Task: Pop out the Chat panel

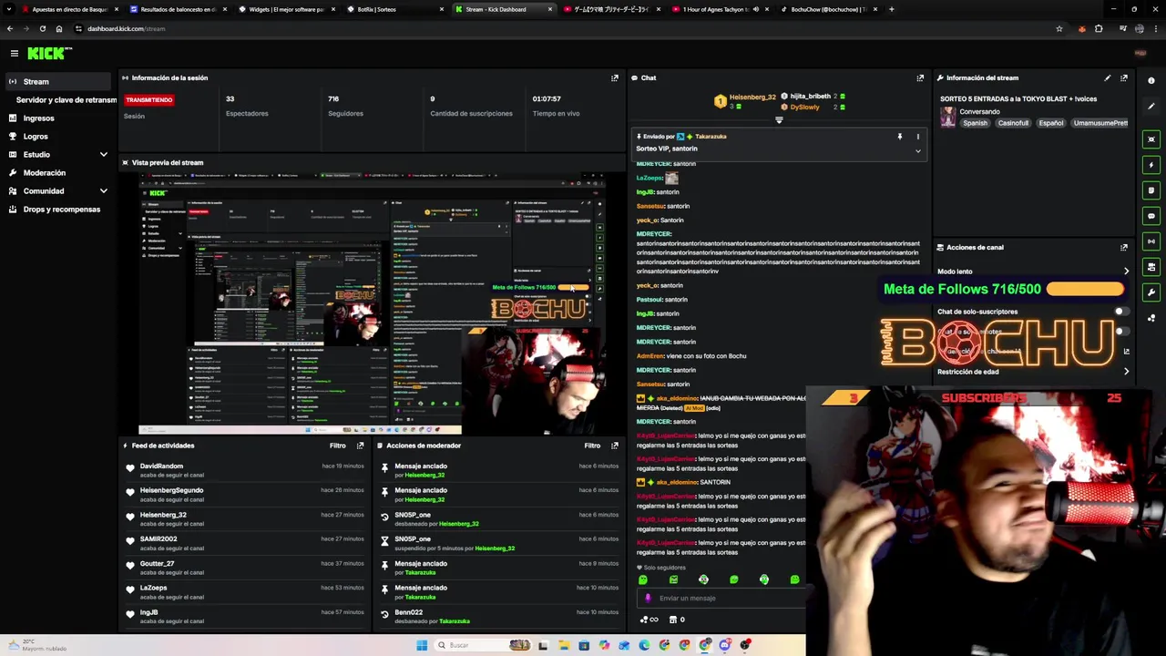Action: 920,77
